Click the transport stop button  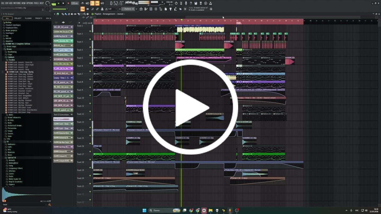[63, 3]
